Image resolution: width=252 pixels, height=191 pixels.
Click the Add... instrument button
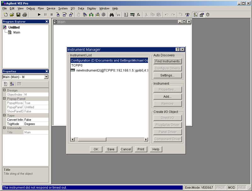pyautogui.click(x=167, y=97)
